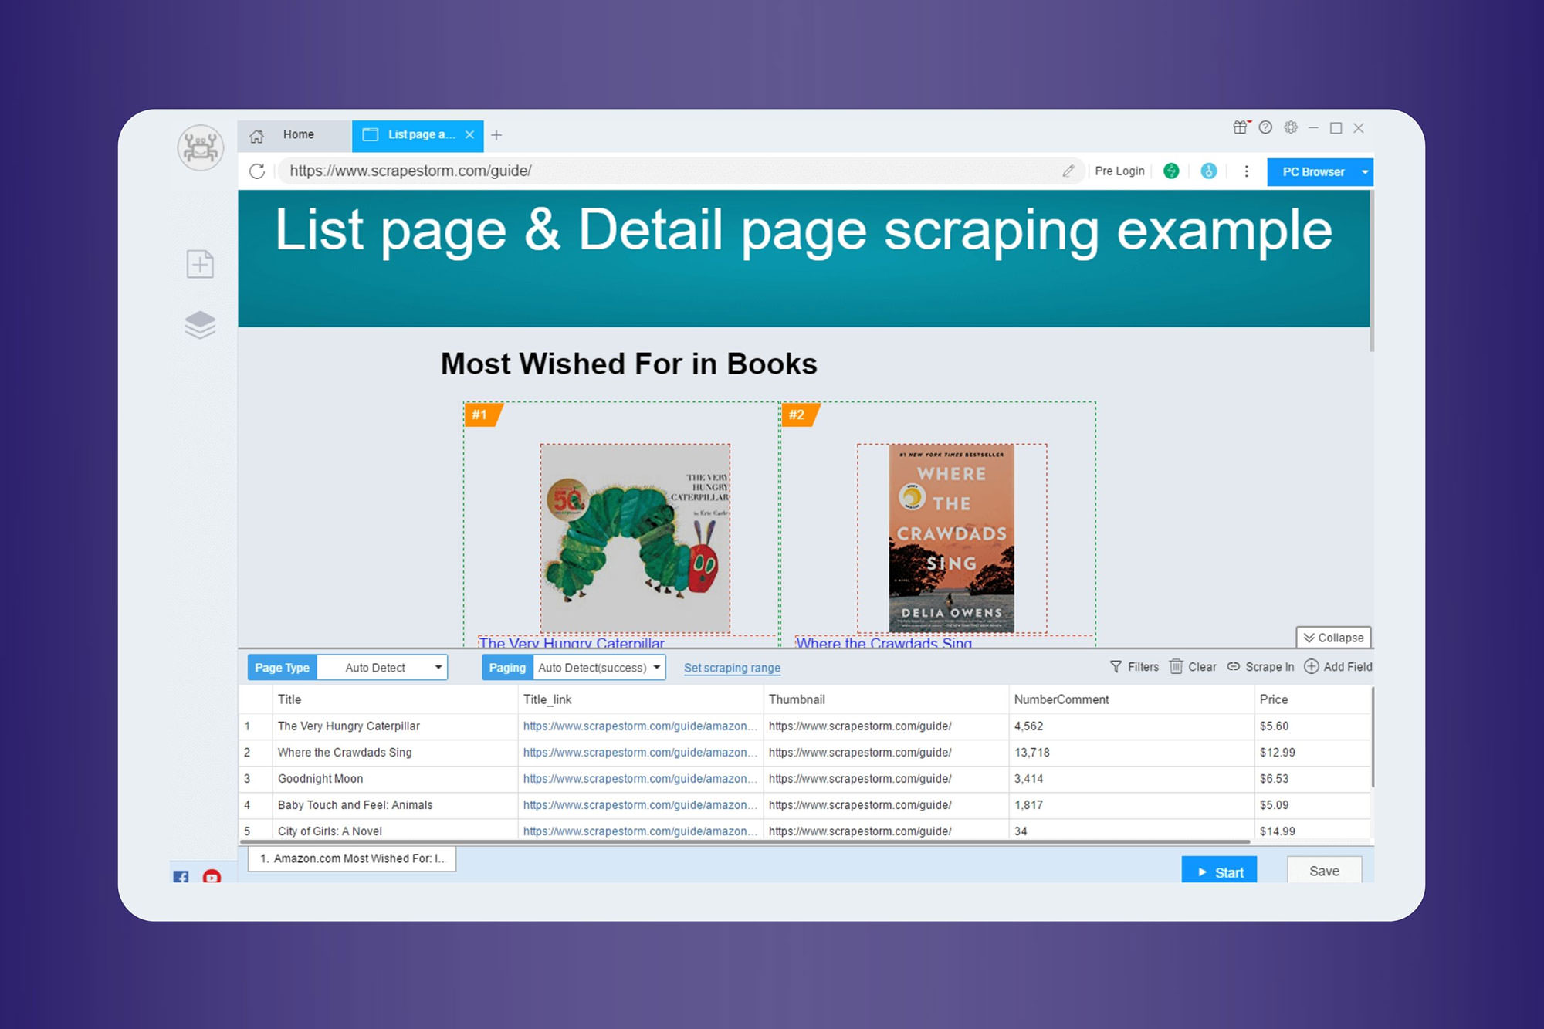
Task: Select the City of Girls: A Novel cell
Action: [x=394, y=831]
